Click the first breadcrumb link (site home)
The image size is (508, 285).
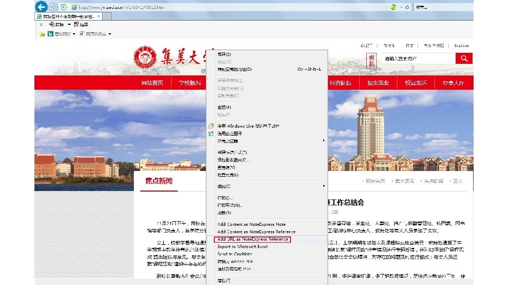(x=376, y=181)
